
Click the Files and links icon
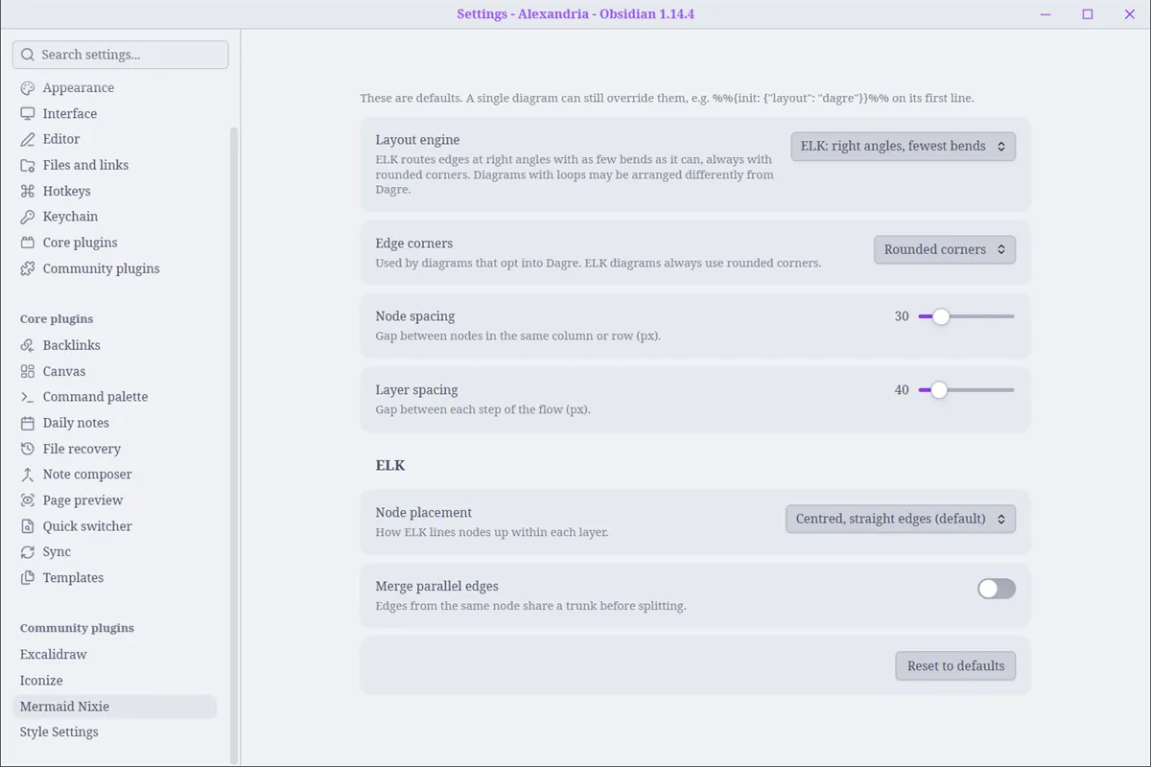coord(28,166)
